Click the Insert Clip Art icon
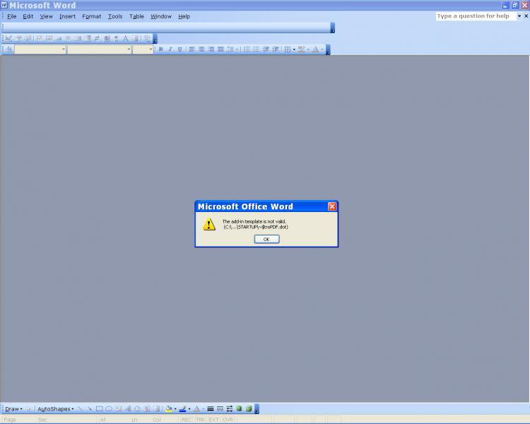 (147, 408)
